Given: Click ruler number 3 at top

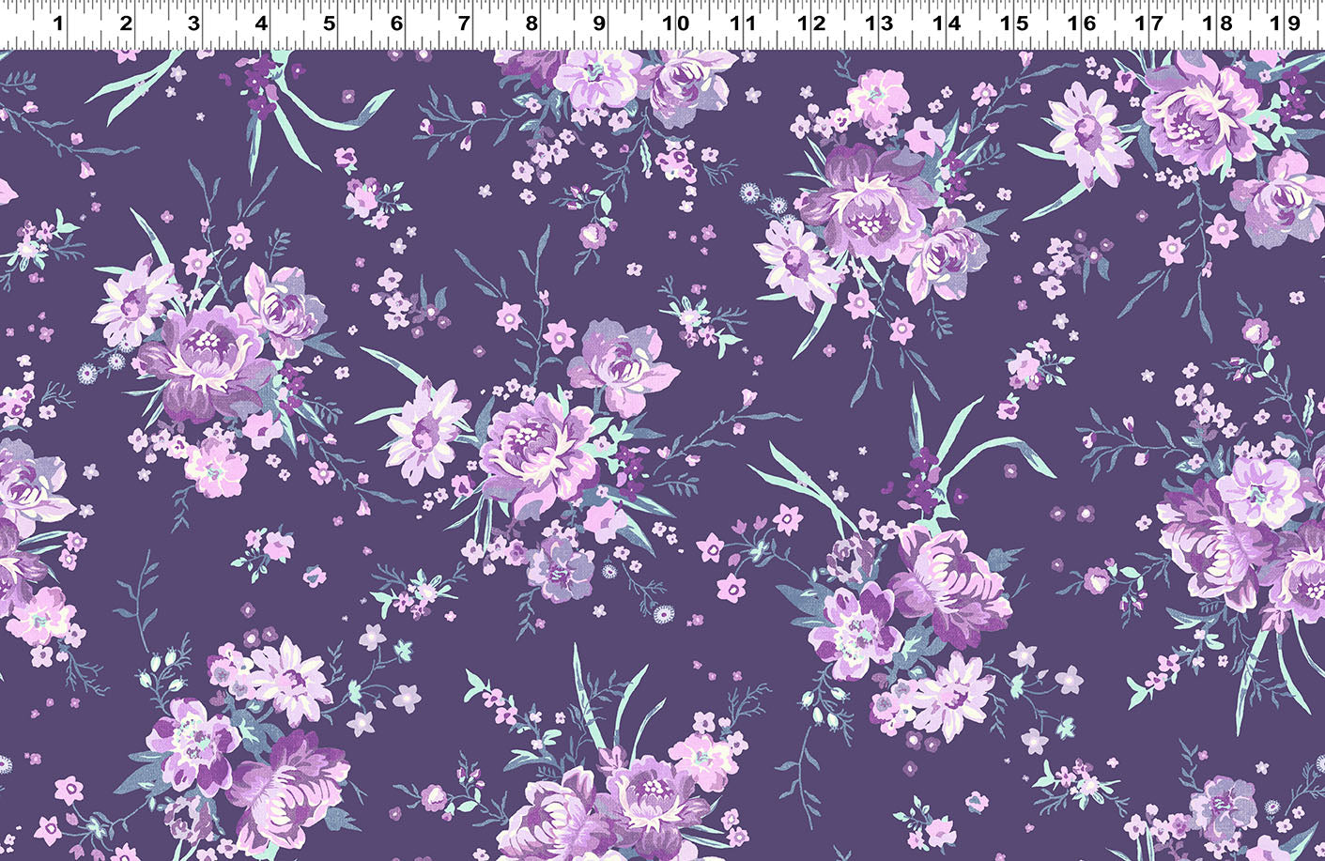Looking at the screenshot, I should click(x=193, y=23).
